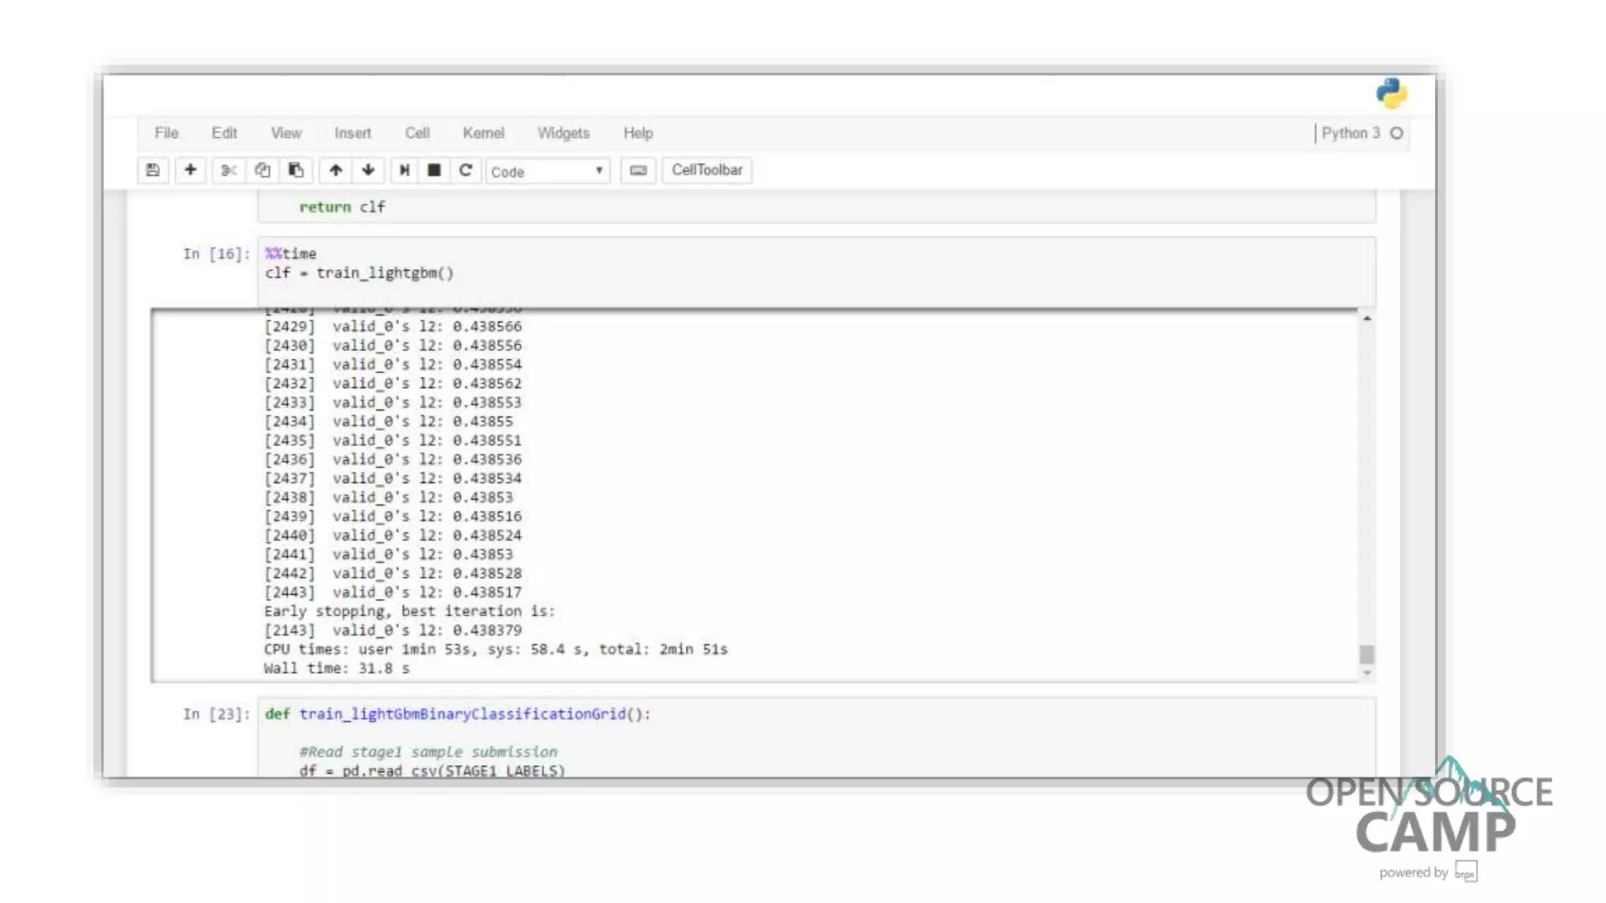The image size is (1606, 903).
Task: Click the Python 3 kernel indicator
Action: click(x=1350, y=133)
